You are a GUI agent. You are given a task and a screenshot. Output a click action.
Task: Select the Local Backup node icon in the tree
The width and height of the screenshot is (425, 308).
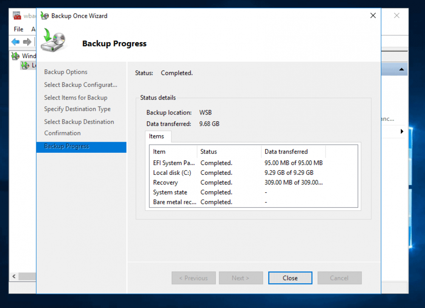(x=24, y=65)
